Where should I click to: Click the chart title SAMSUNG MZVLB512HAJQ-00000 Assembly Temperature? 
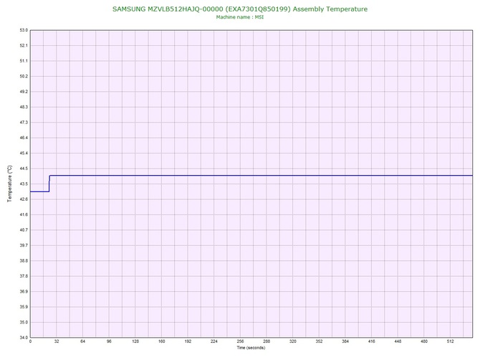(x=240, y=9)
